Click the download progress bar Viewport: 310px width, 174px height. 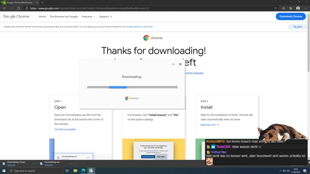(132, 87)
